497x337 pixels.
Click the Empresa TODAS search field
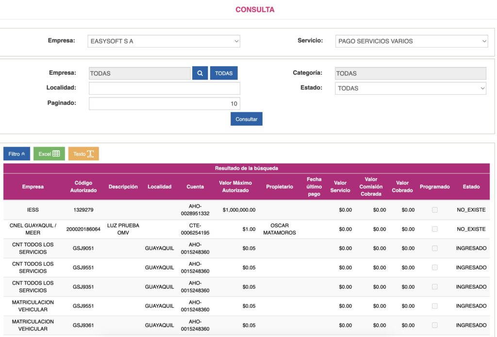click(x=140, y=73)
